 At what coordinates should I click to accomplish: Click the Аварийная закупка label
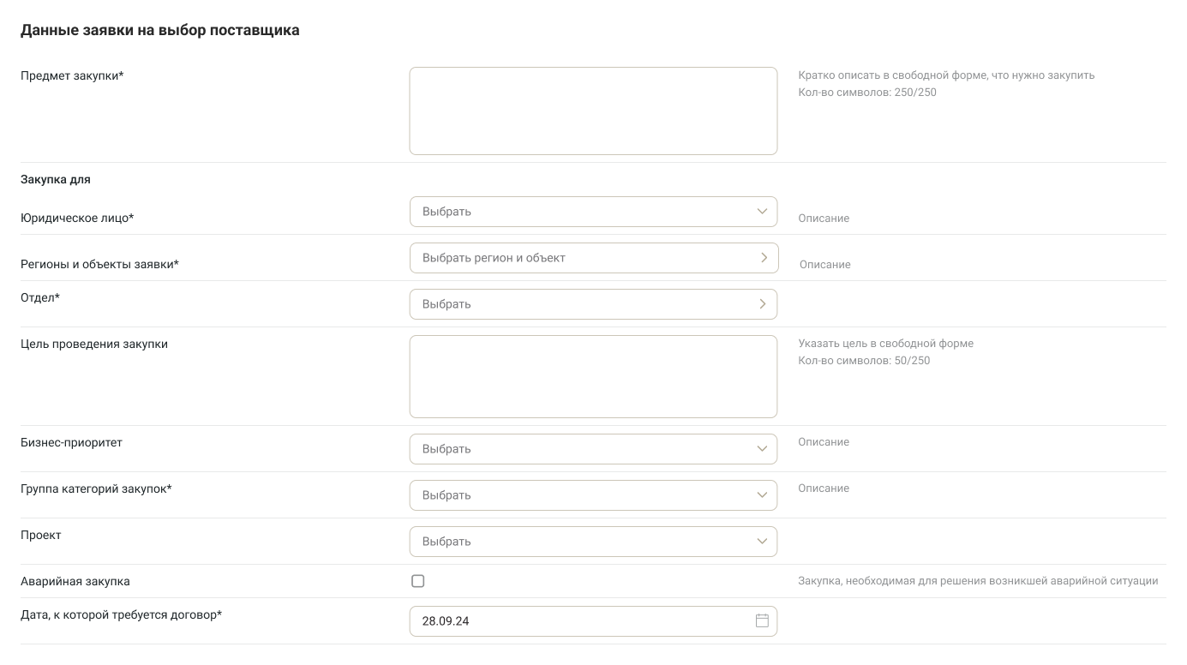(75, 581)
